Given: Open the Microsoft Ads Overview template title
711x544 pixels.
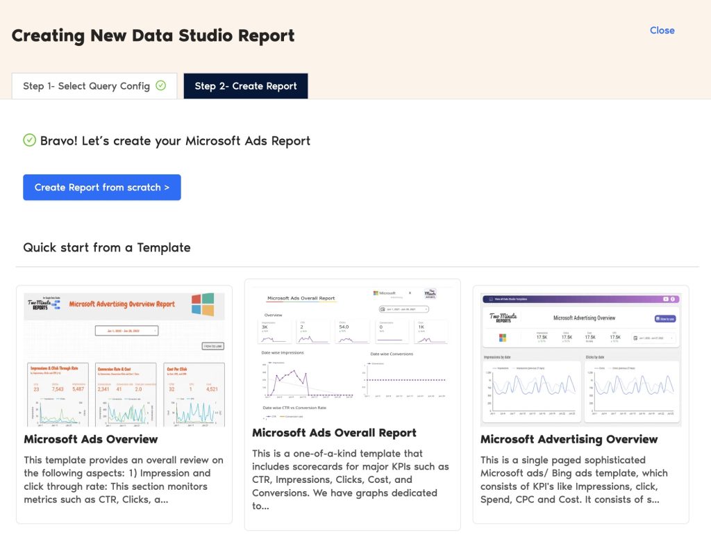Looking at the screenshot, I should click(91, 439).
